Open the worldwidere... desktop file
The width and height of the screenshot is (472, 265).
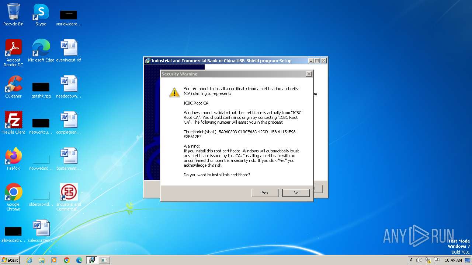pos(69,17)
